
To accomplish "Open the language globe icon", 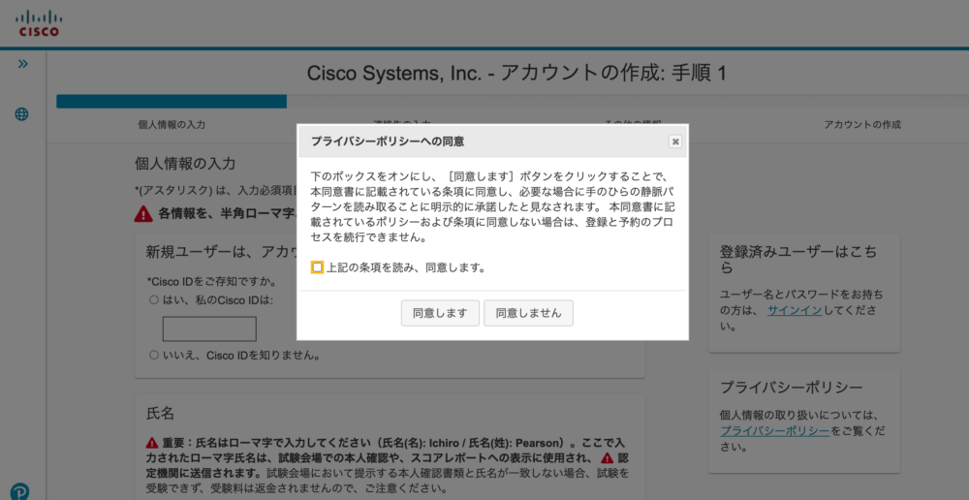I will click(x=21, y=113).
